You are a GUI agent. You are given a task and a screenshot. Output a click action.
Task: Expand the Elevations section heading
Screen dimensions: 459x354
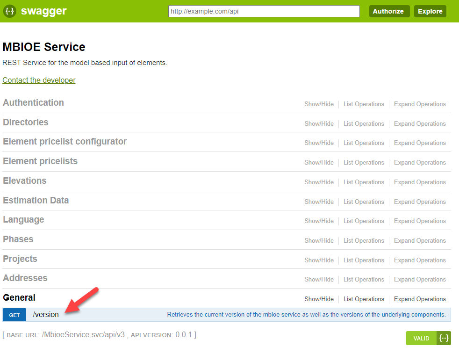pos(25,181)
